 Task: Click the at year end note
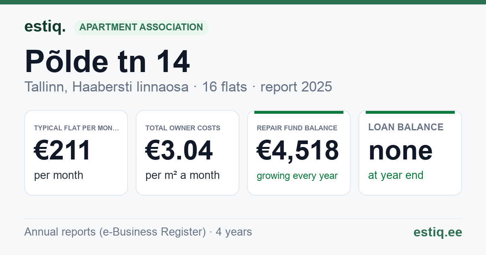pos(396,175)
